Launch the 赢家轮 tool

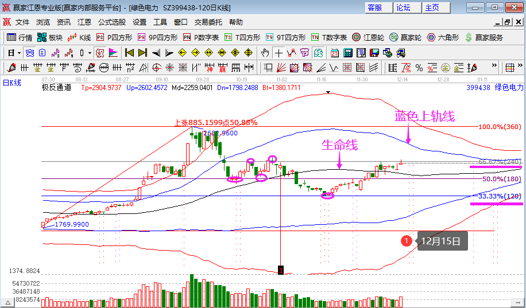[x=405, y=37]
